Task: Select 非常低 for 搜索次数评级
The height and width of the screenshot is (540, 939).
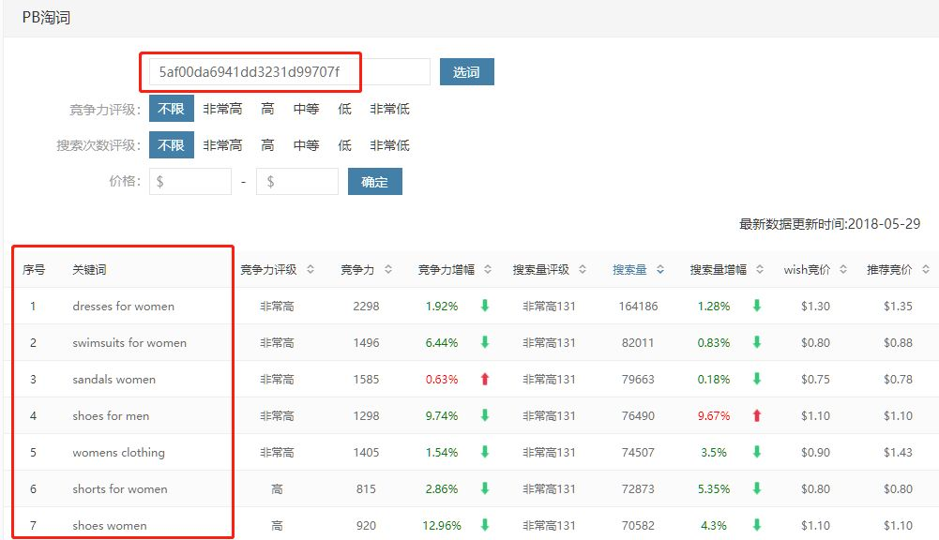Action: [390, 145]
